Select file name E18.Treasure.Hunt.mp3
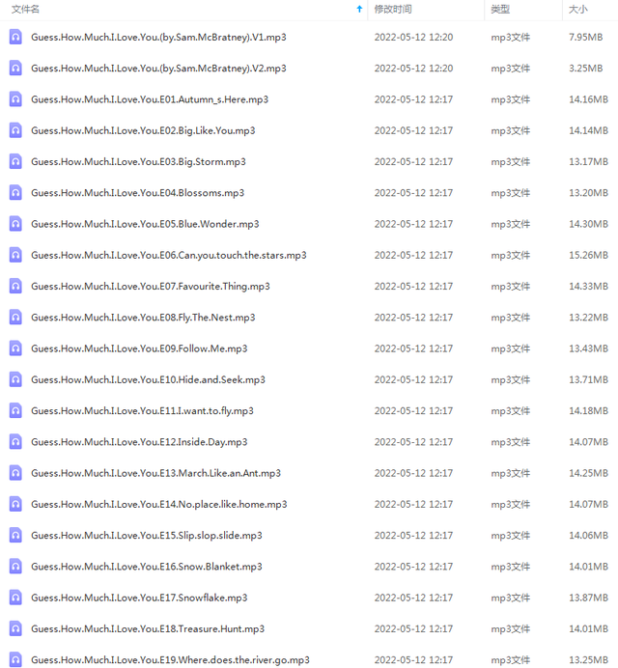Viewport: 618px width, 668px height. (x=148, y=628)
